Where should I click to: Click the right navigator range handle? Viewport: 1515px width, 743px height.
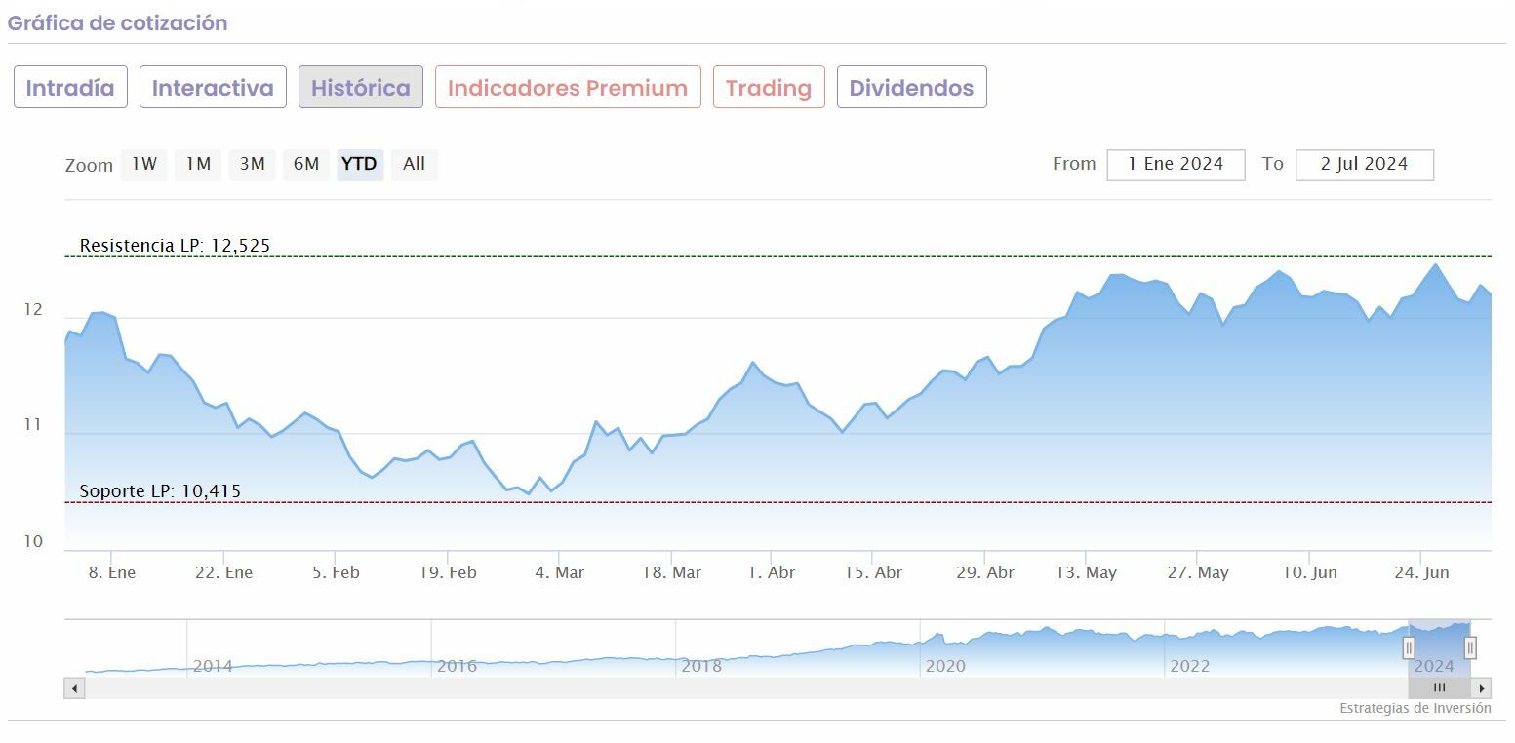[x=1470, y=647]
